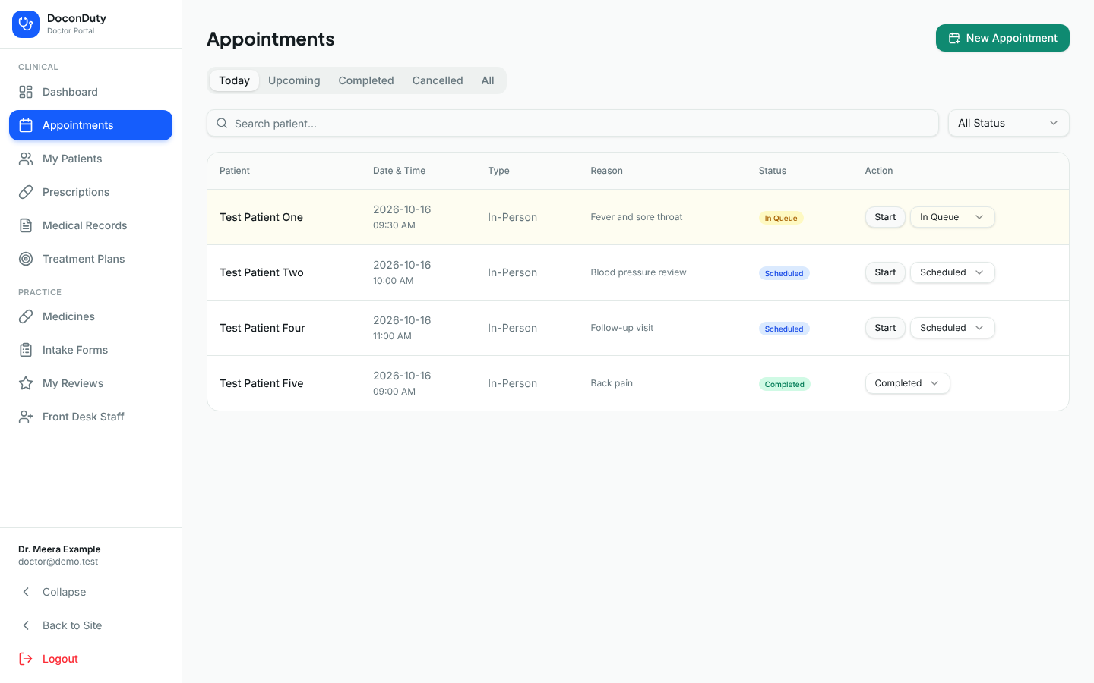Screen dimensions: 1094x683
Task: Click the My Patients people icon
Action: pyautogui.click(x=26, y=159)
